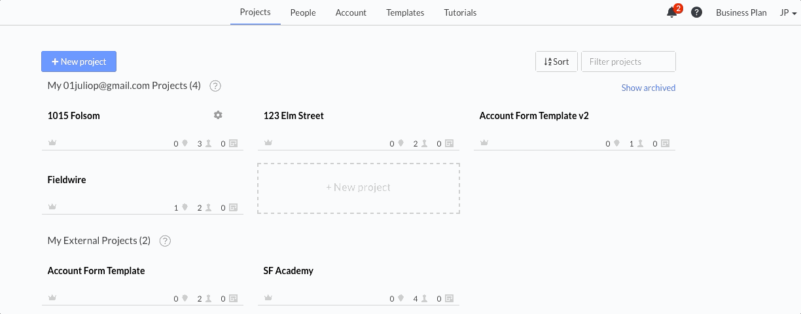Click the tasks pin icon on Fieldwire card
This screenshot has width=801, height=314.
click(185, 207)
